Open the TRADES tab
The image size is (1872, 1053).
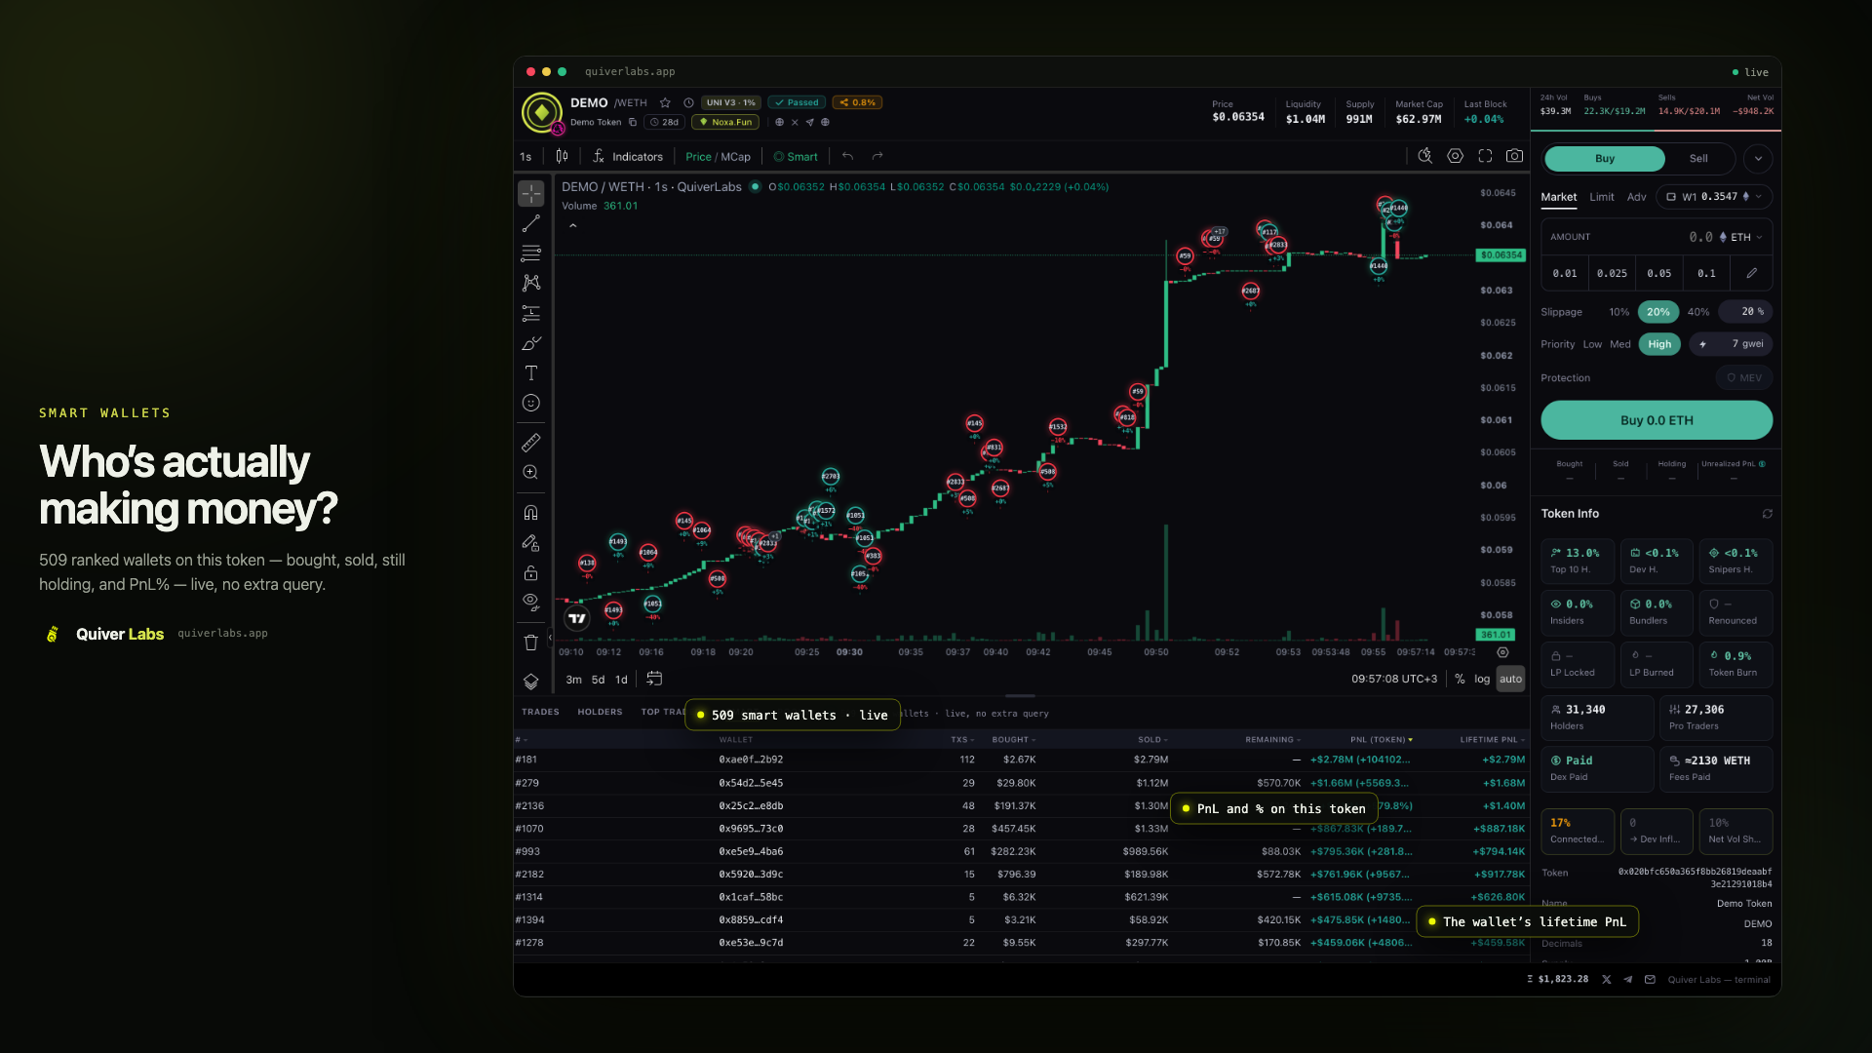point(540,712)
